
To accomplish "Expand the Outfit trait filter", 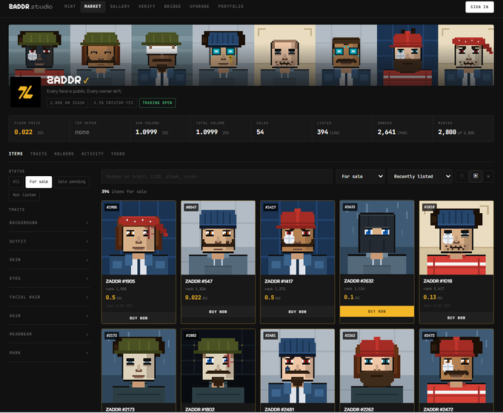I will pos(49,241).
